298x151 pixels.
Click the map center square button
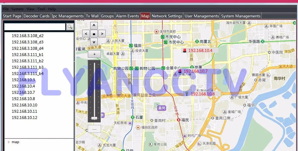[x=94, y=34]
